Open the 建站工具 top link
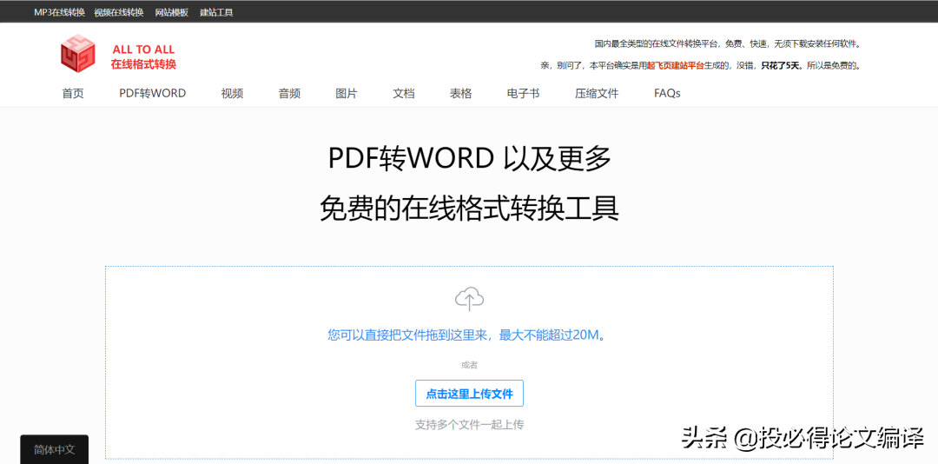 pos(216,12)
